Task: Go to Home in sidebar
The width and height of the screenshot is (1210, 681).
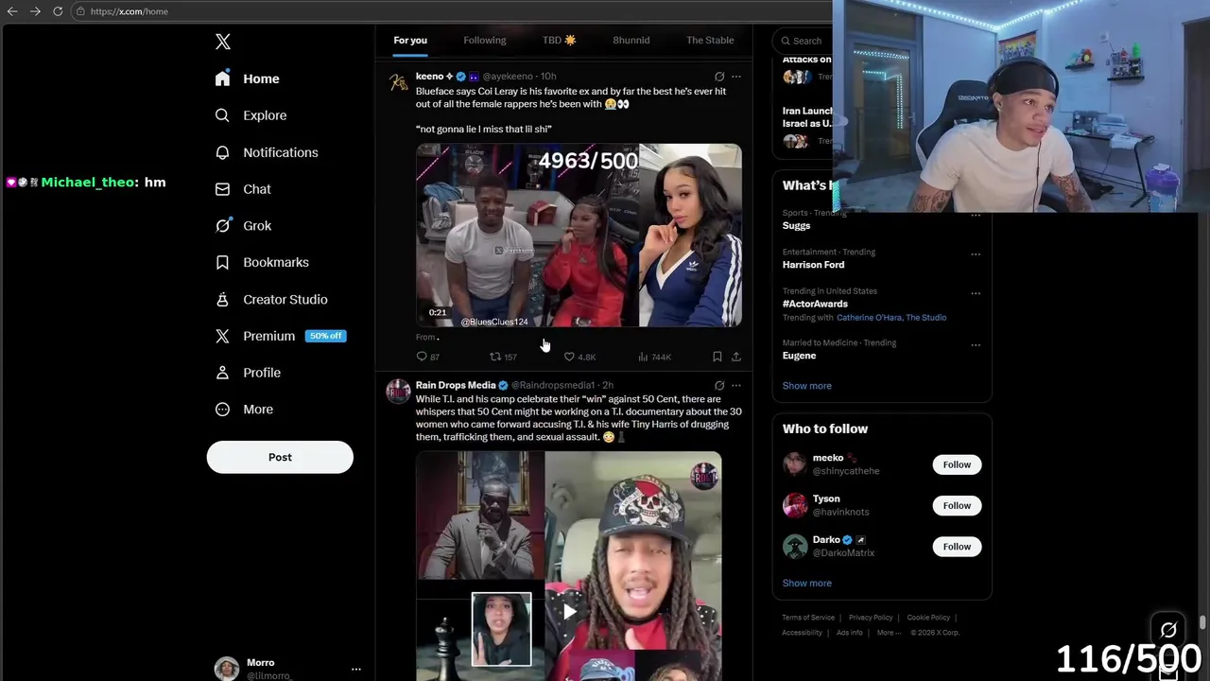Action: pos(247,79)
